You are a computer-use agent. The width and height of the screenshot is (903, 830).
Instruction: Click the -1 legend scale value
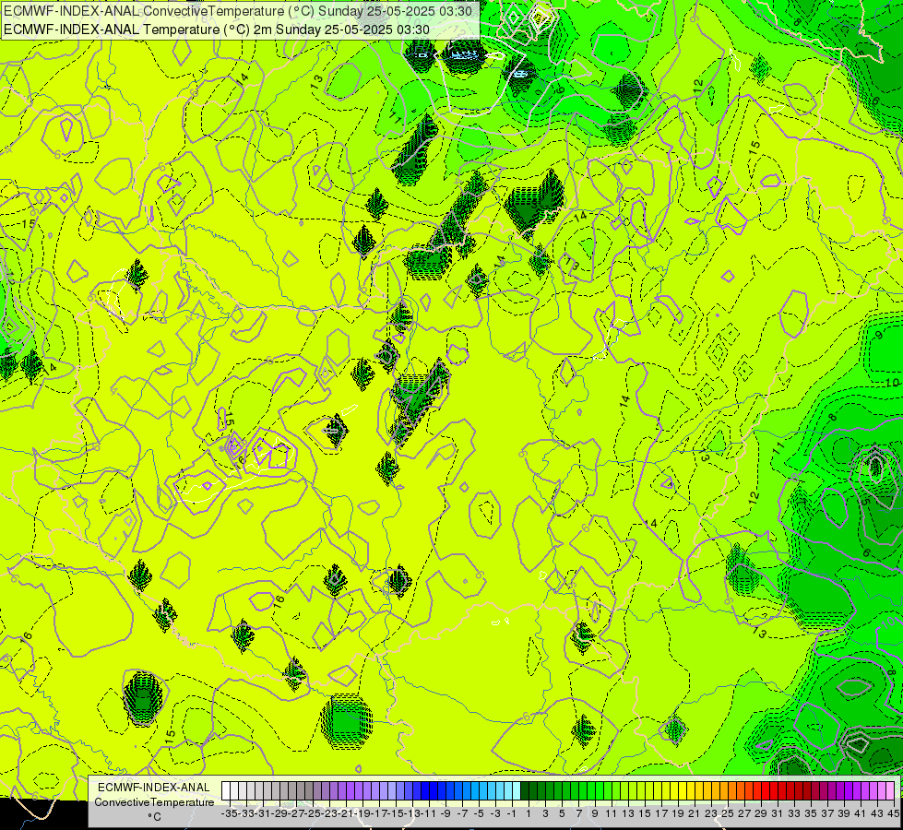click(x=511, y=813)
